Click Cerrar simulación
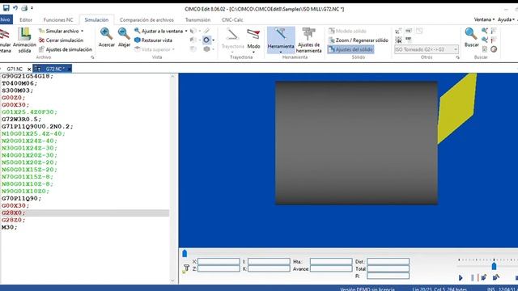This screenshot has height=291, width=518. (61, 40)
